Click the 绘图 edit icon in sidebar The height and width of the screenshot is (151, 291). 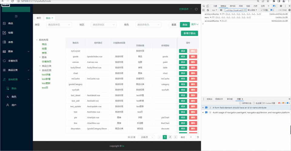pos(4,33)
